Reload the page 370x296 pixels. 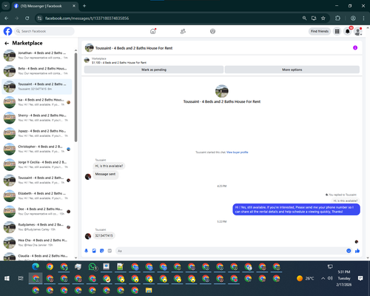click(27, 18)
